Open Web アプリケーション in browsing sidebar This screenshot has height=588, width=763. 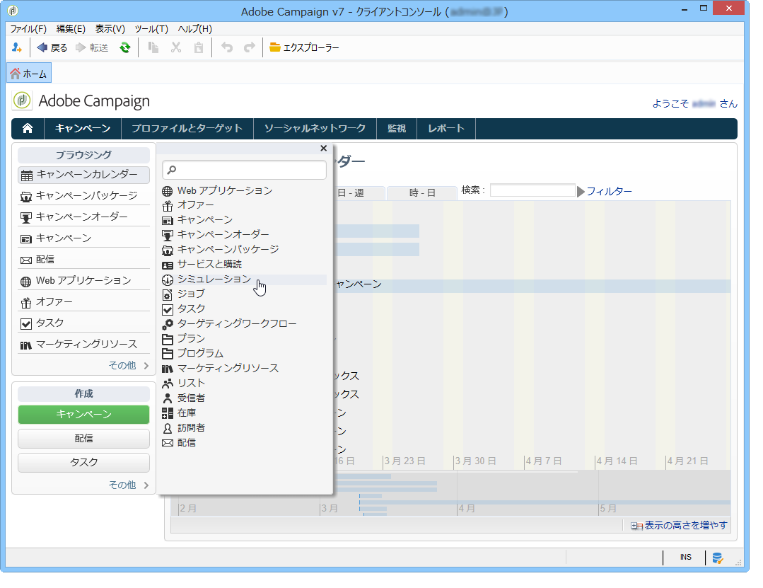pyautogui.click(x=83, y=281)
